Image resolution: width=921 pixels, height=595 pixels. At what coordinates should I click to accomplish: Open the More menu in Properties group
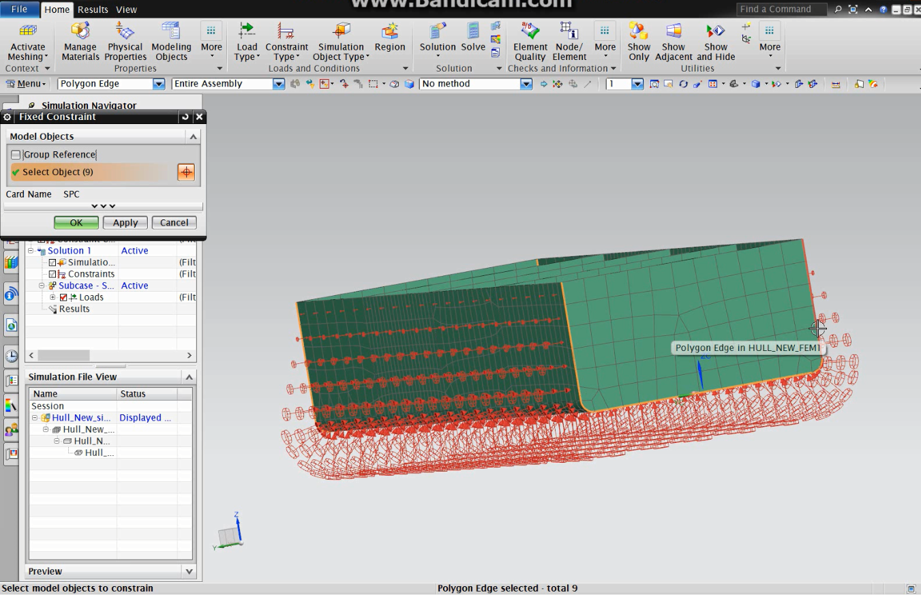coord(211,42)
